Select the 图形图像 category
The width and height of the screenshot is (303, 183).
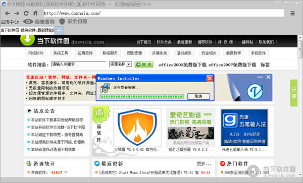[135, 53]
